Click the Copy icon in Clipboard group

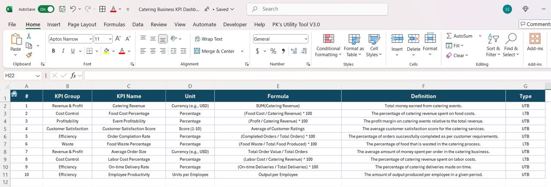pyautogui.click(x=29, y=45)
